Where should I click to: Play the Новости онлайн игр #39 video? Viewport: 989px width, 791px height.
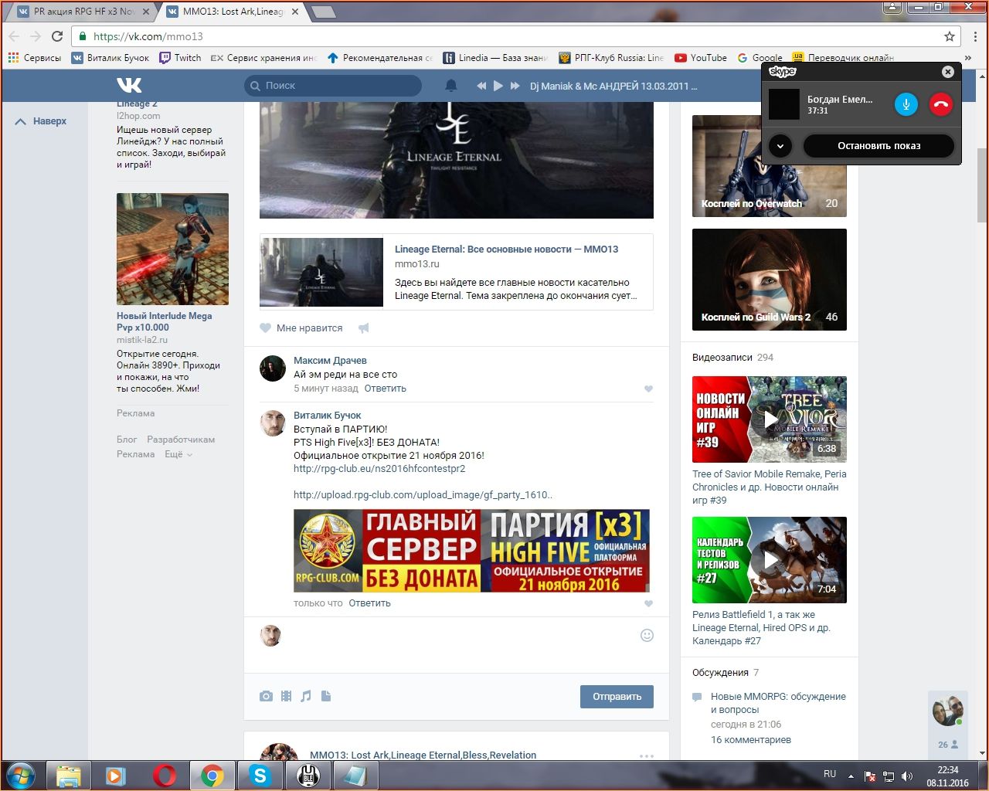(770, 419)
